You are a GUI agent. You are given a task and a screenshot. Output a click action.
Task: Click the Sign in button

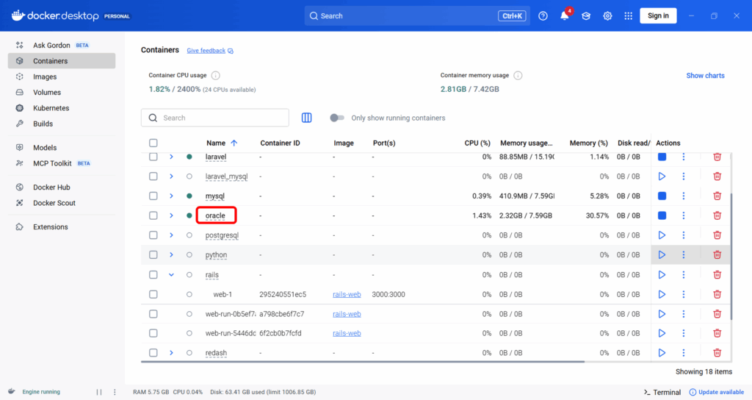pyautogui.click(x=658, y=16)
